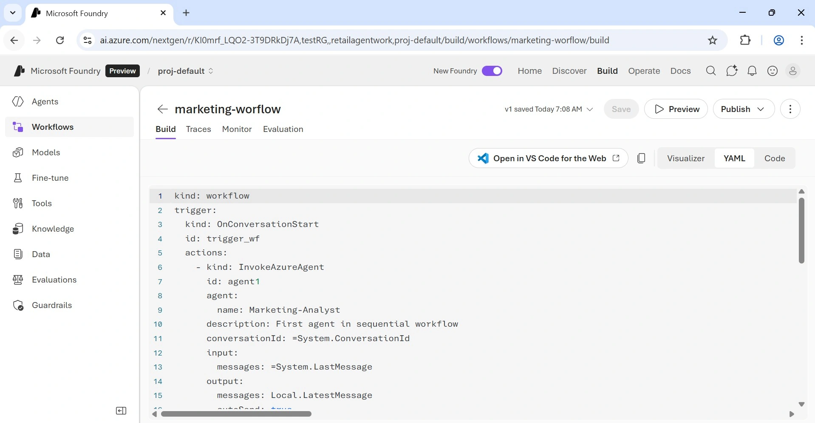Click the editor scroll down arrow
815x423 pixels.
click(x=802, y=404)
